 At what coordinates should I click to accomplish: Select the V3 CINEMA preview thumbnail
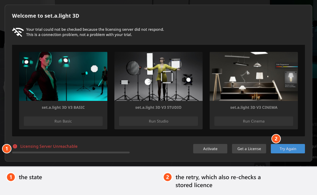click(x=254, y=77)
